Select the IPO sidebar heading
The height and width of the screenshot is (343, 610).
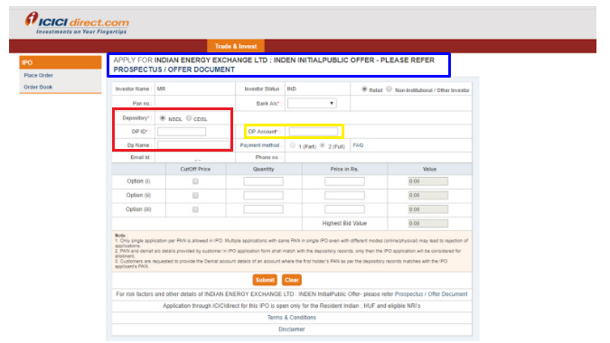pos(61,62)
